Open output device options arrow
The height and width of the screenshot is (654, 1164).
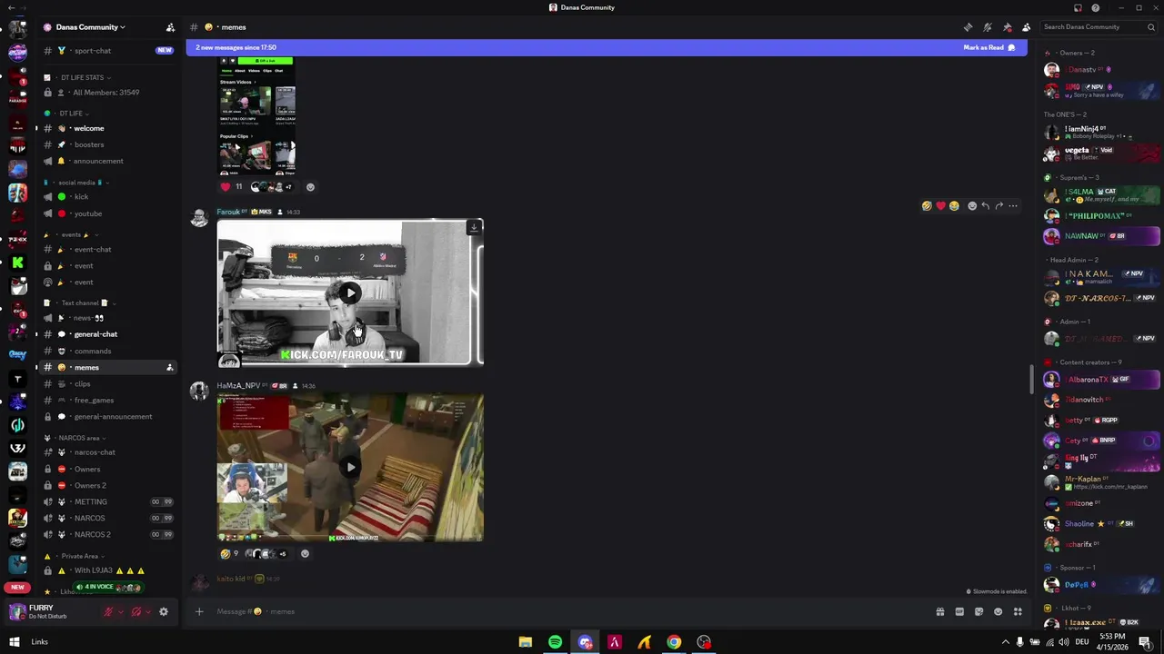pyautogui.click(x=148, y=612)
